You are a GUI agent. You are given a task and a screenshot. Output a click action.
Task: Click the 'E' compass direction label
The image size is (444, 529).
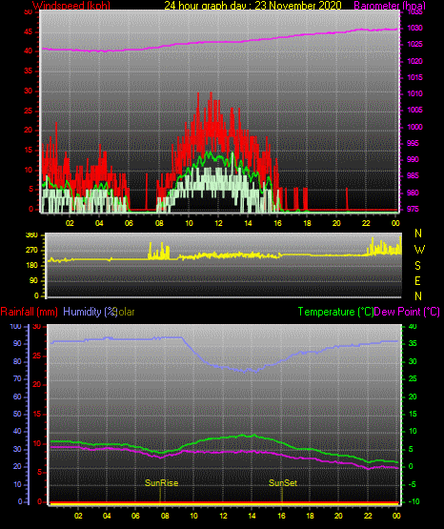pos(417,281)
